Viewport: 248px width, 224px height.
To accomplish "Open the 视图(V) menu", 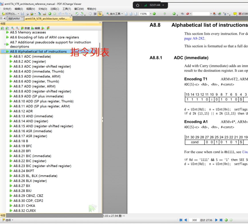I will [x=30, y=9].
